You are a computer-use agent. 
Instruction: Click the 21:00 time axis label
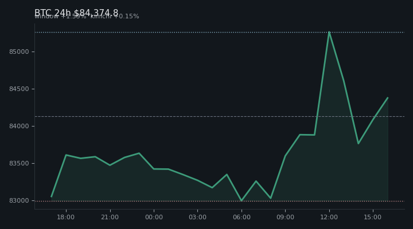tap(110, 217)
